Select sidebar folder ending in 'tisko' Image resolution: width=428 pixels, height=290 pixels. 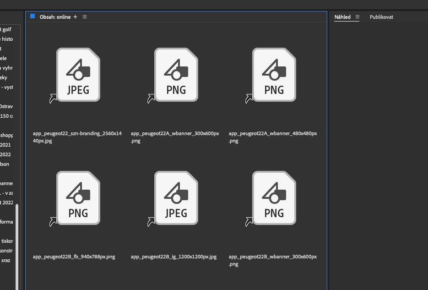[x=7, y=241]
